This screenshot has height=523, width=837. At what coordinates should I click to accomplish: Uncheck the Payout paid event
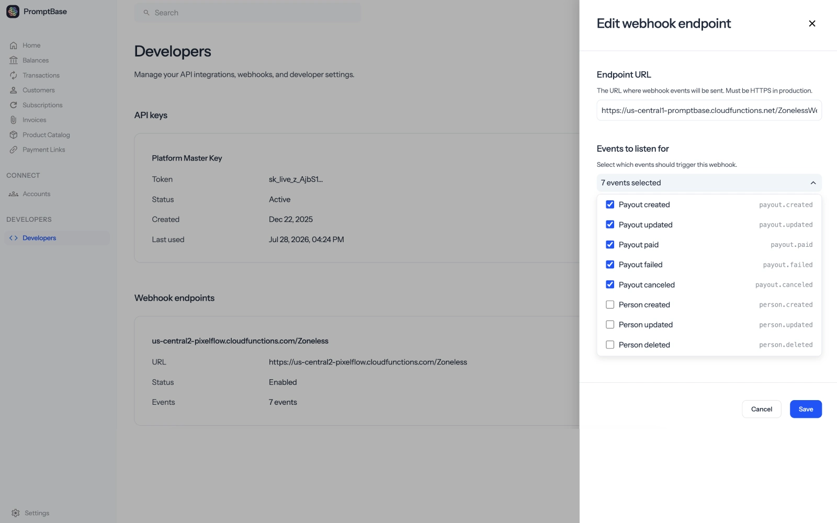tap(610, 245)
